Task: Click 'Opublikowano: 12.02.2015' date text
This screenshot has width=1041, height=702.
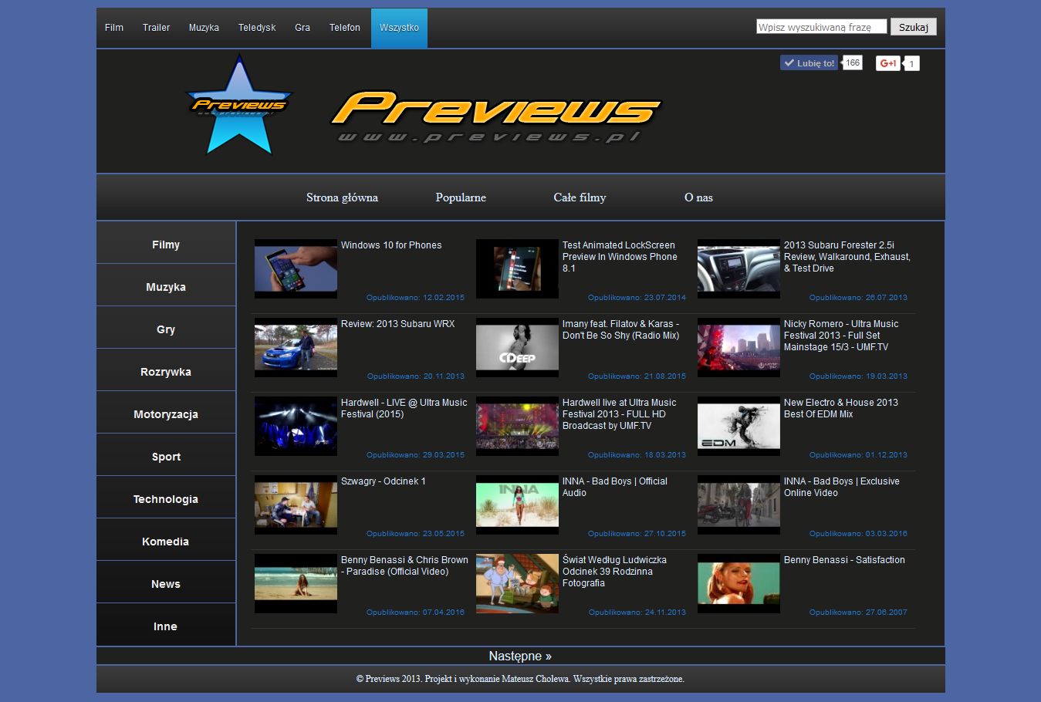Action: point(415,298)
